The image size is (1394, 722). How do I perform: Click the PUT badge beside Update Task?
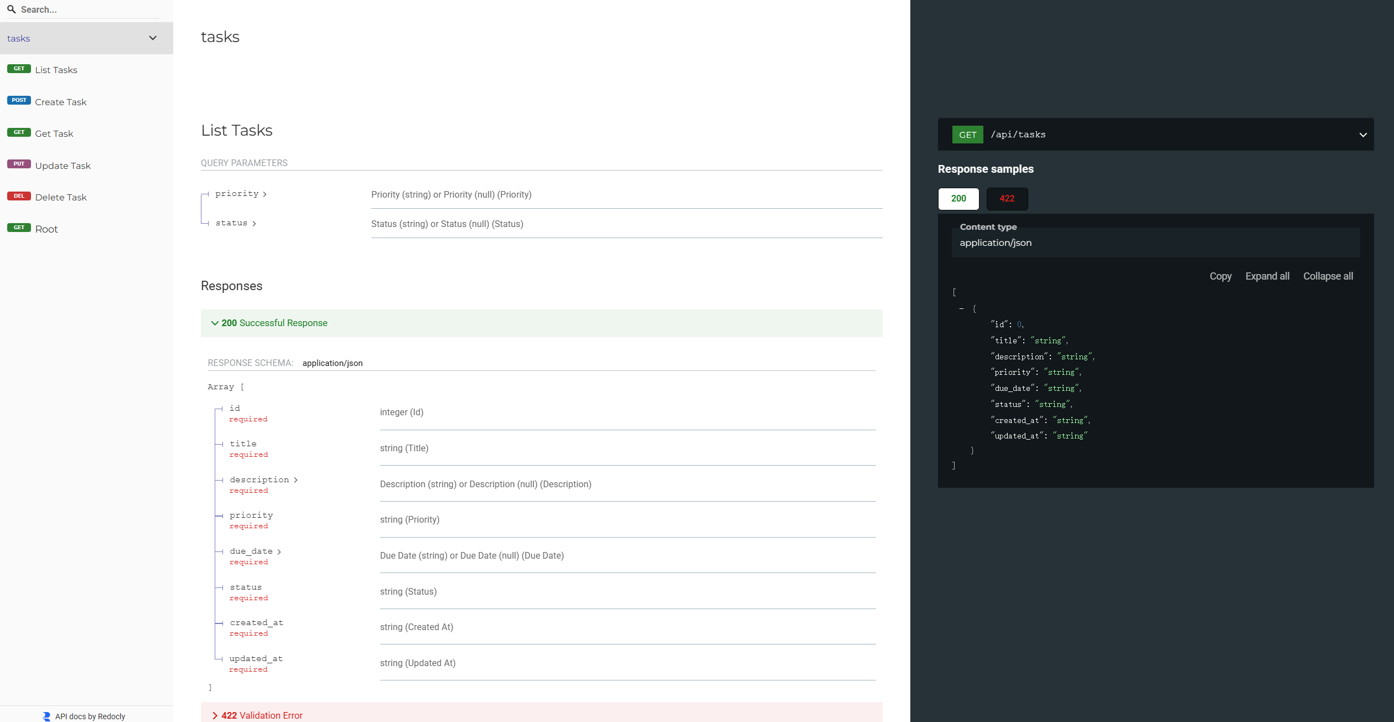(19, 164)
